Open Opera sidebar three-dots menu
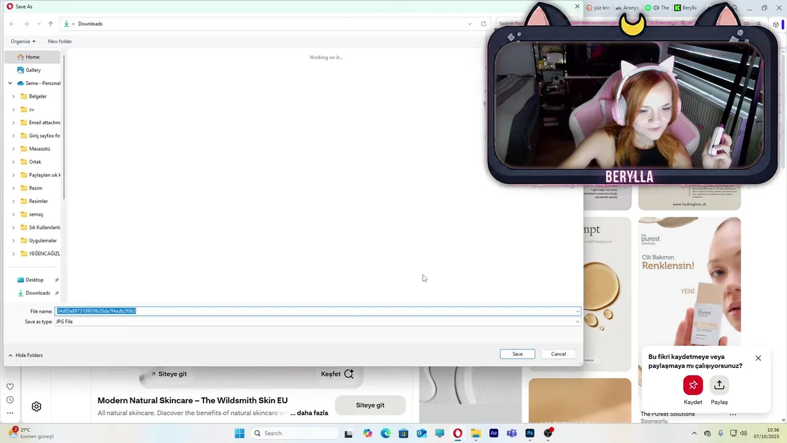Viewport: 787px width, 443px height. 10,413
